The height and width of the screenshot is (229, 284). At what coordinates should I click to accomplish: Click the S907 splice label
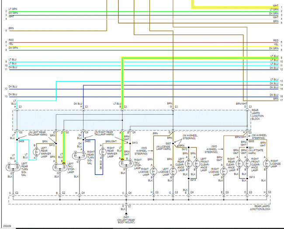[x=168, y=144]
